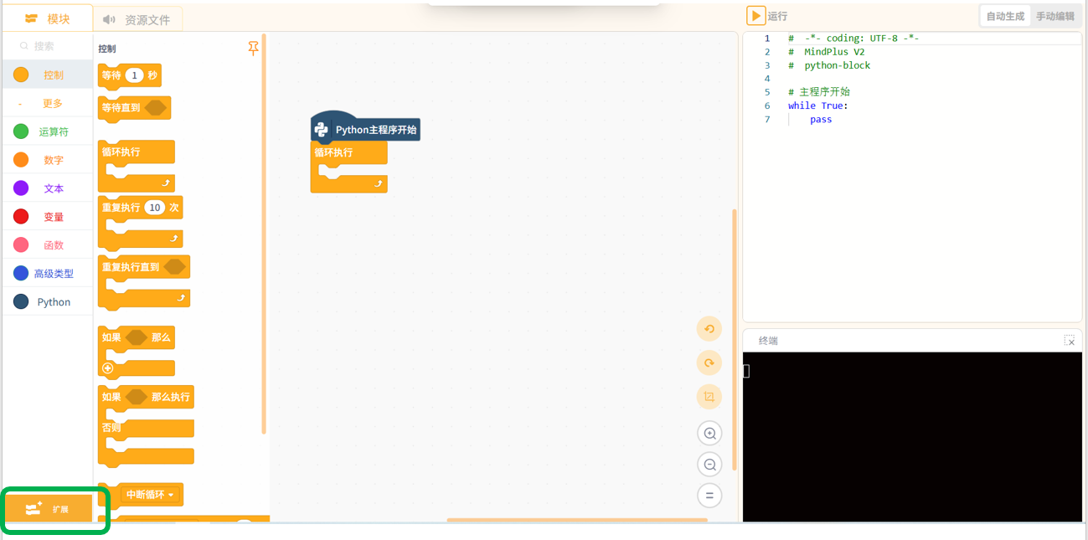Select the red 变量 category circle
The height and width of the screenshot is (540, 1088).
(x=21, y=217)
